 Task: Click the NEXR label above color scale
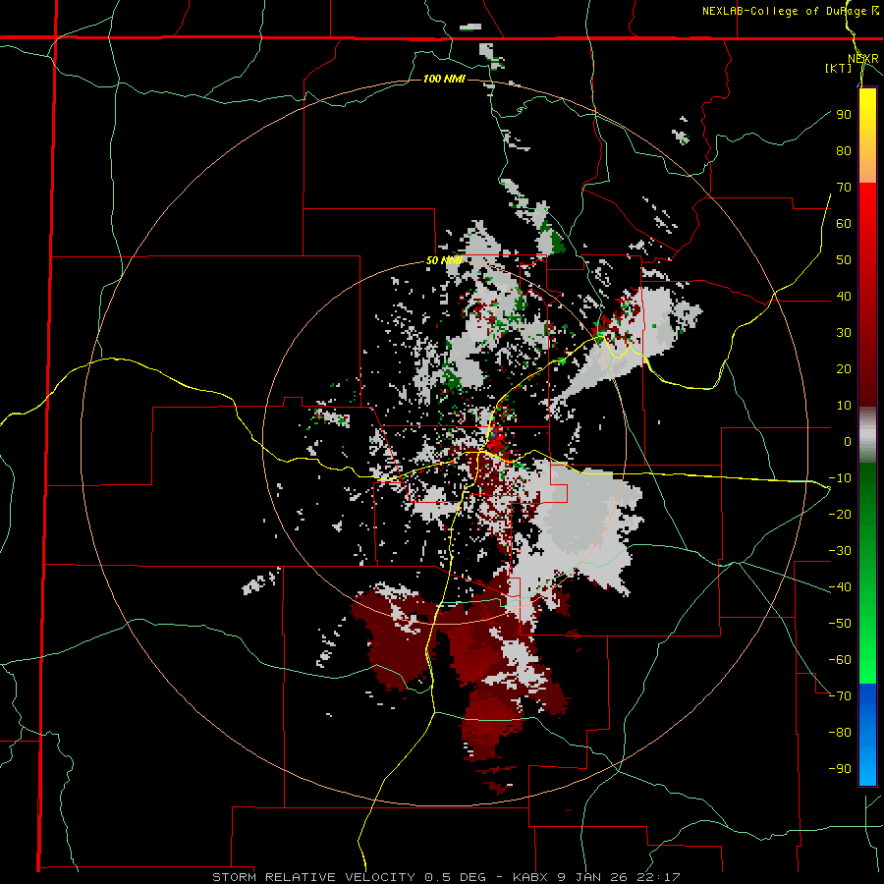863,59
